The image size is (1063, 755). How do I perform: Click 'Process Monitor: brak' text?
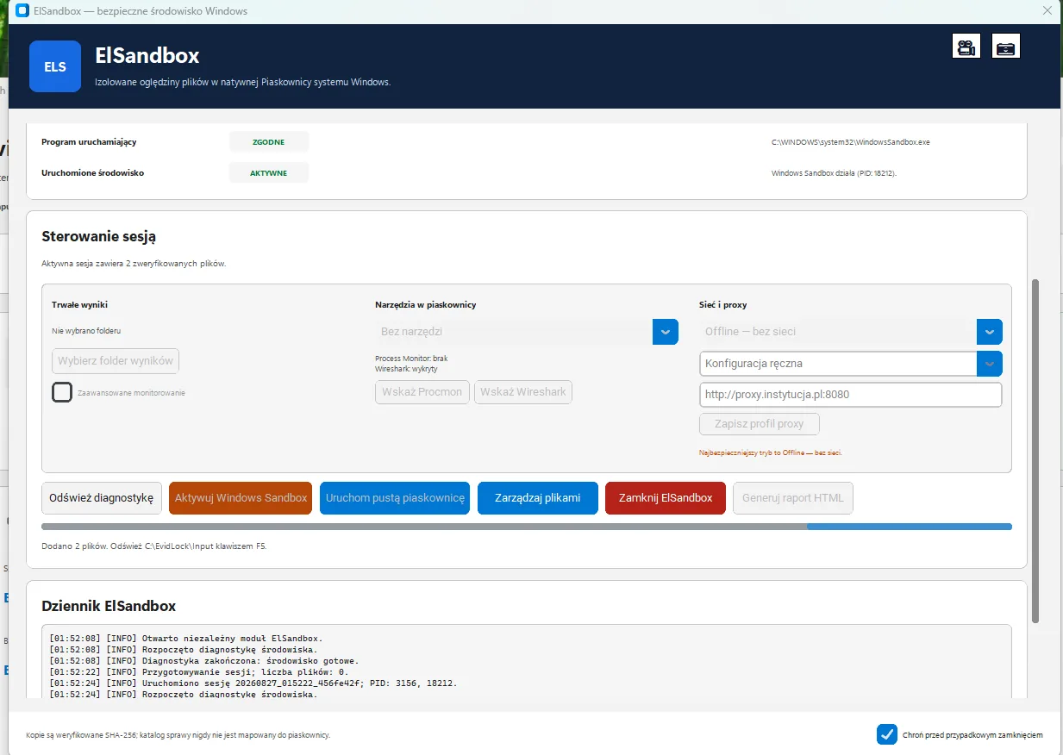pyautogui.click(x=411, y=358)
